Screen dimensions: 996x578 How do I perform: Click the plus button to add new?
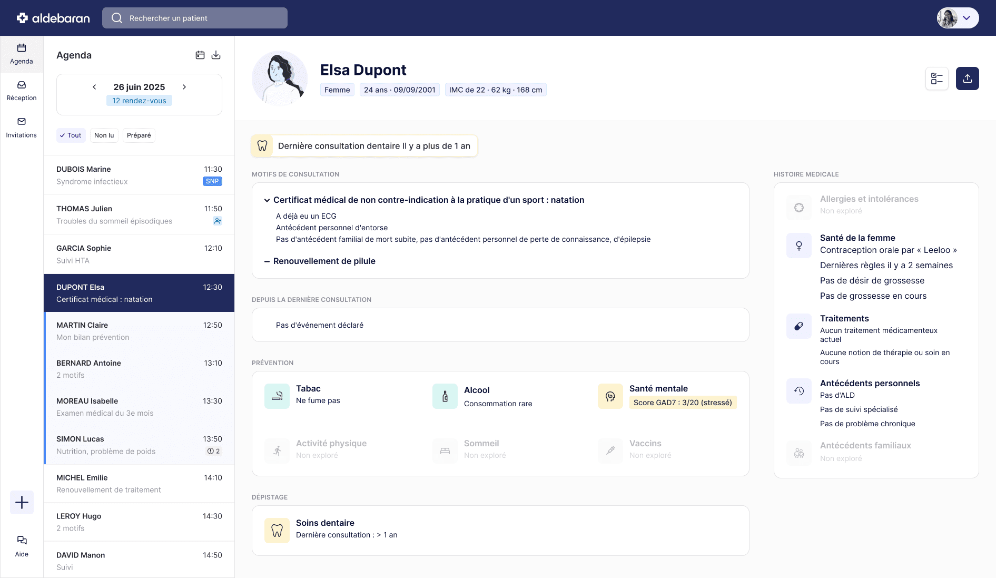click(x=22, y=502)
